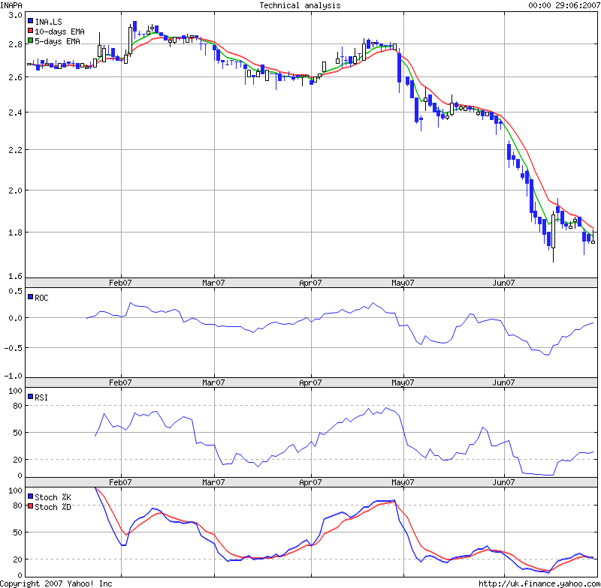Select the red Stoch %D legend icon
This screenshot has width=601, height=588.
(x=30, y=504)
